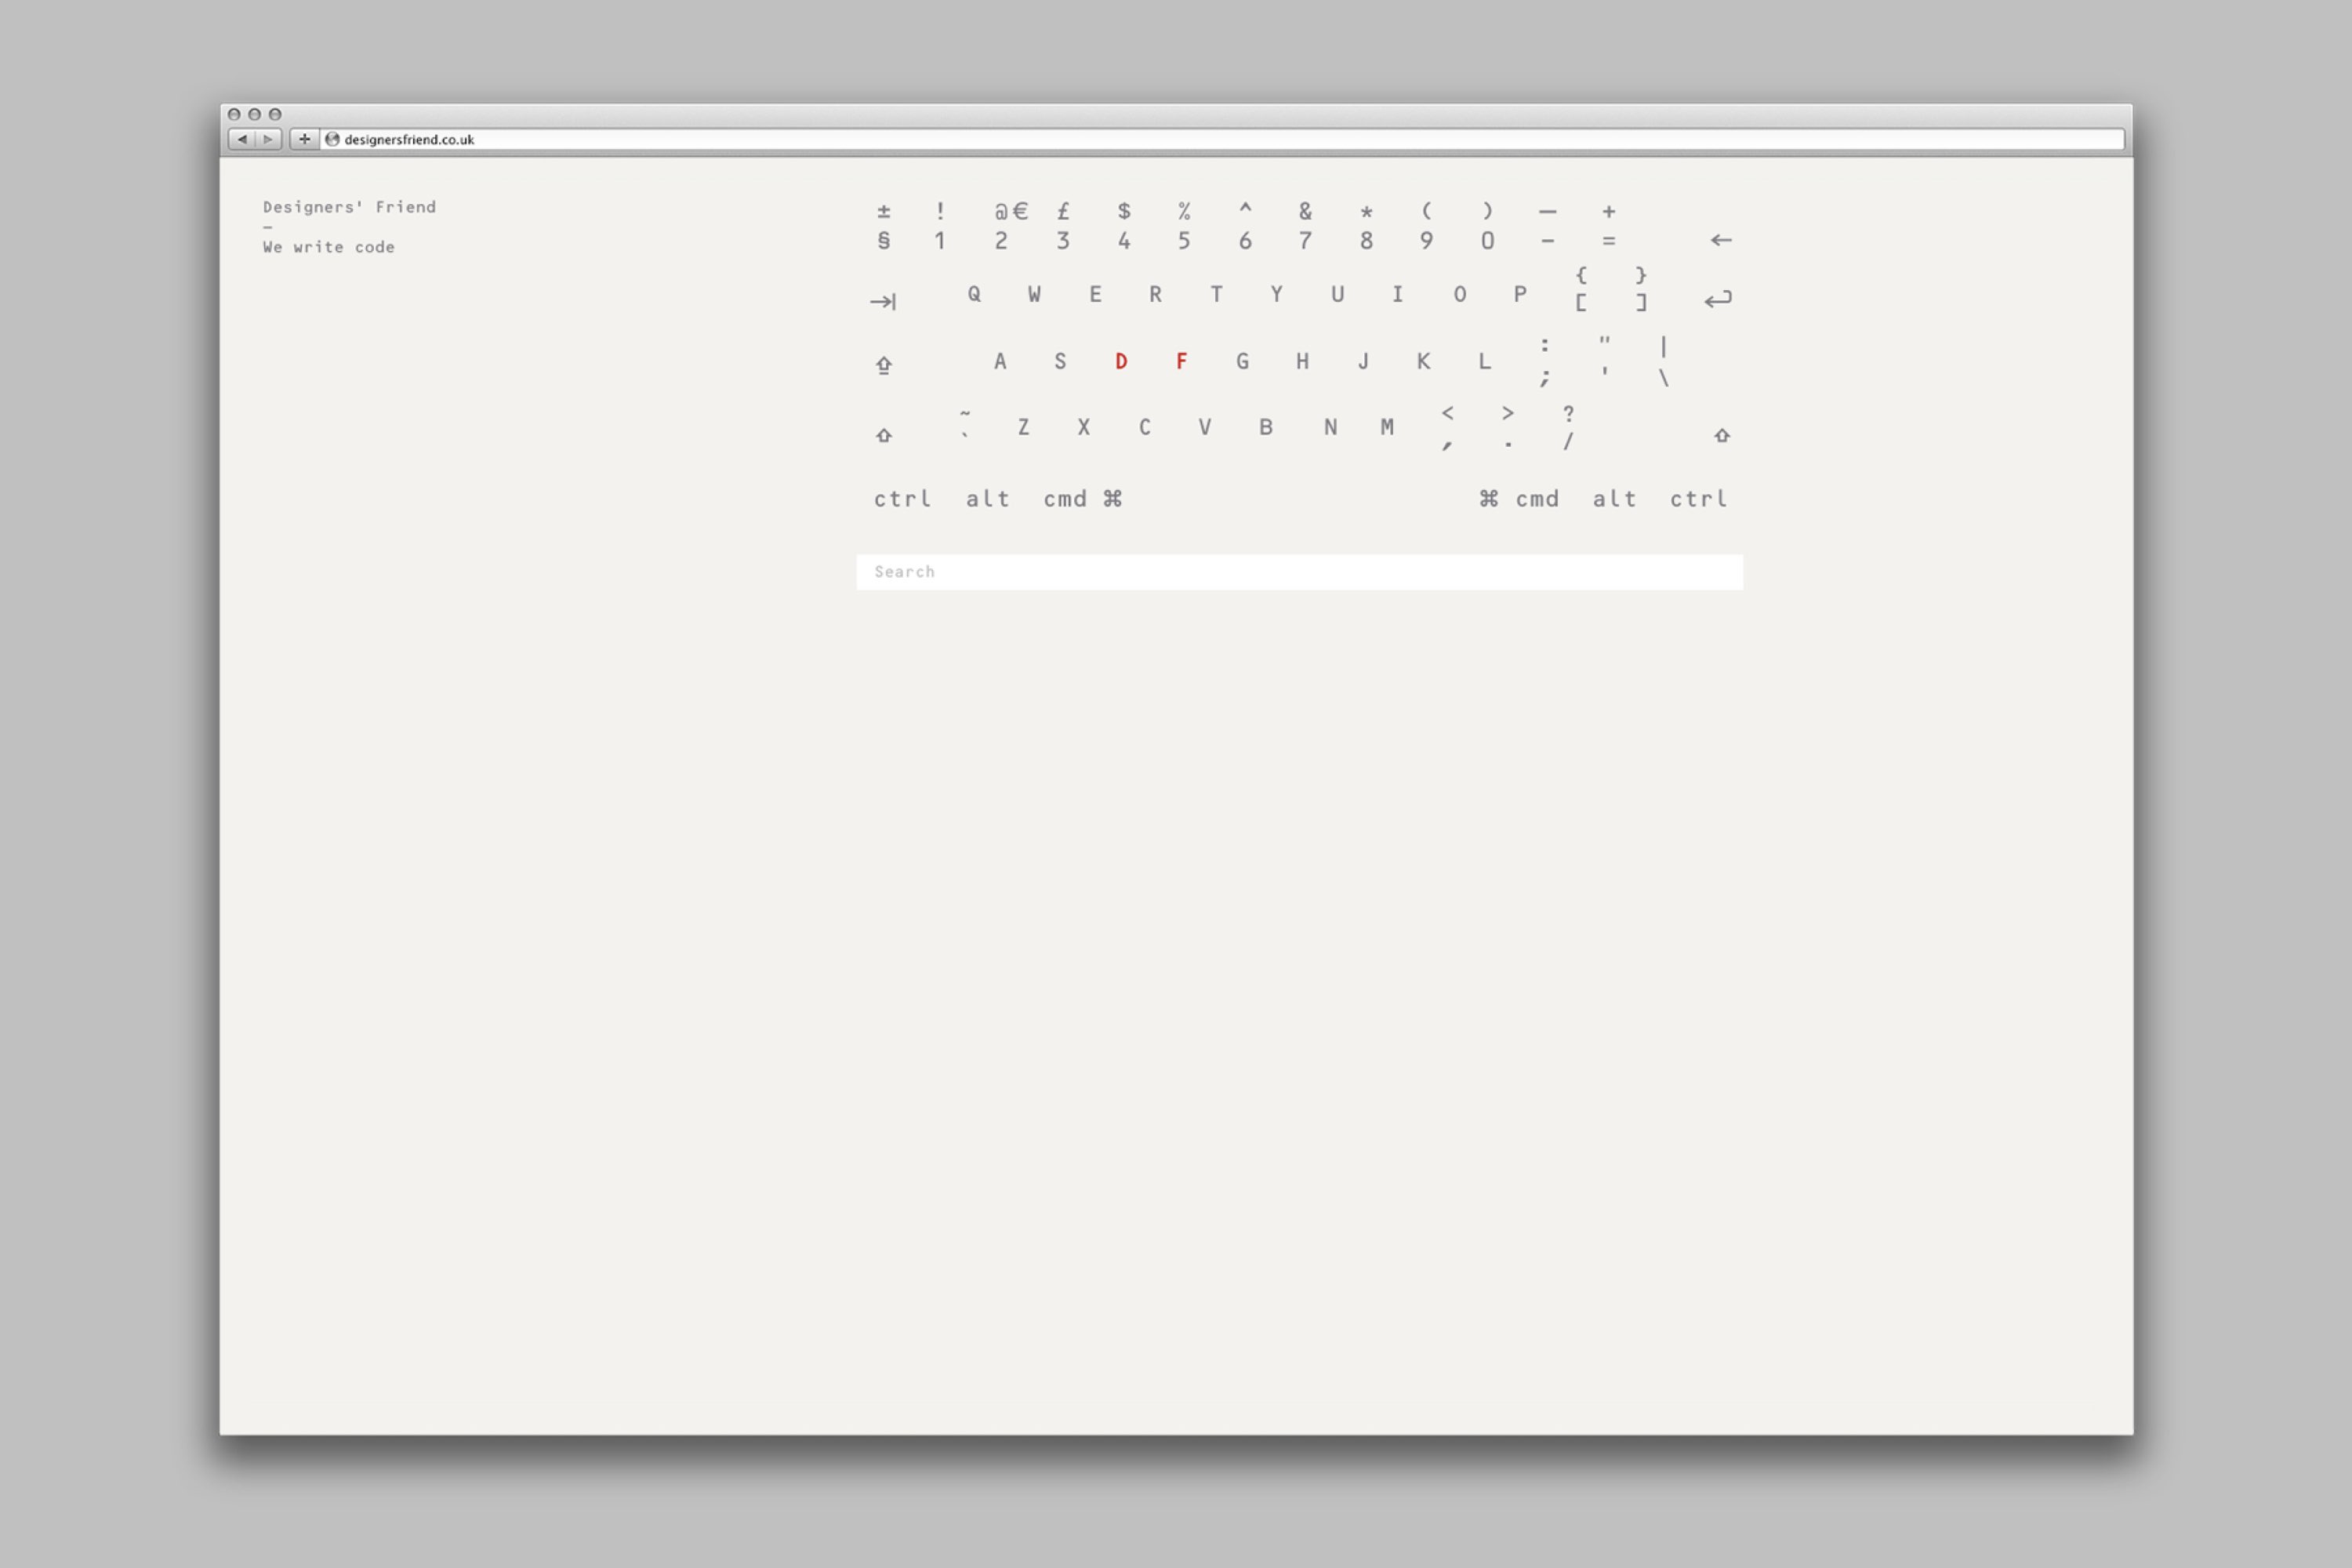
Task: Click the browser back arrow button
Action: pos(242,139)
